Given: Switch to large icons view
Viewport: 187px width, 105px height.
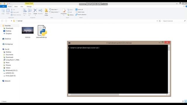Looking at the screenshot, I should pos(186,101).
